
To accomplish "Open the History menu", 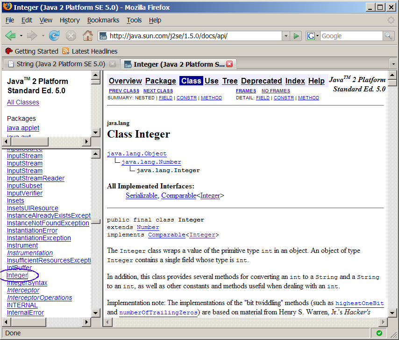I will pyautogui.click(x=70, y=20).
